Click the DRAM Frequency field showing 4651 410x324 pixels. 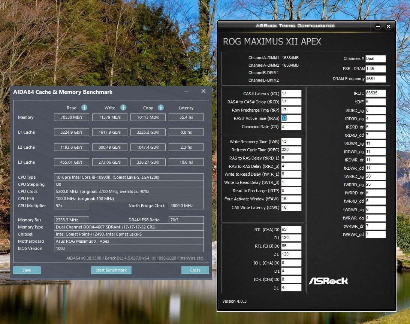click(x=376, y=79)
